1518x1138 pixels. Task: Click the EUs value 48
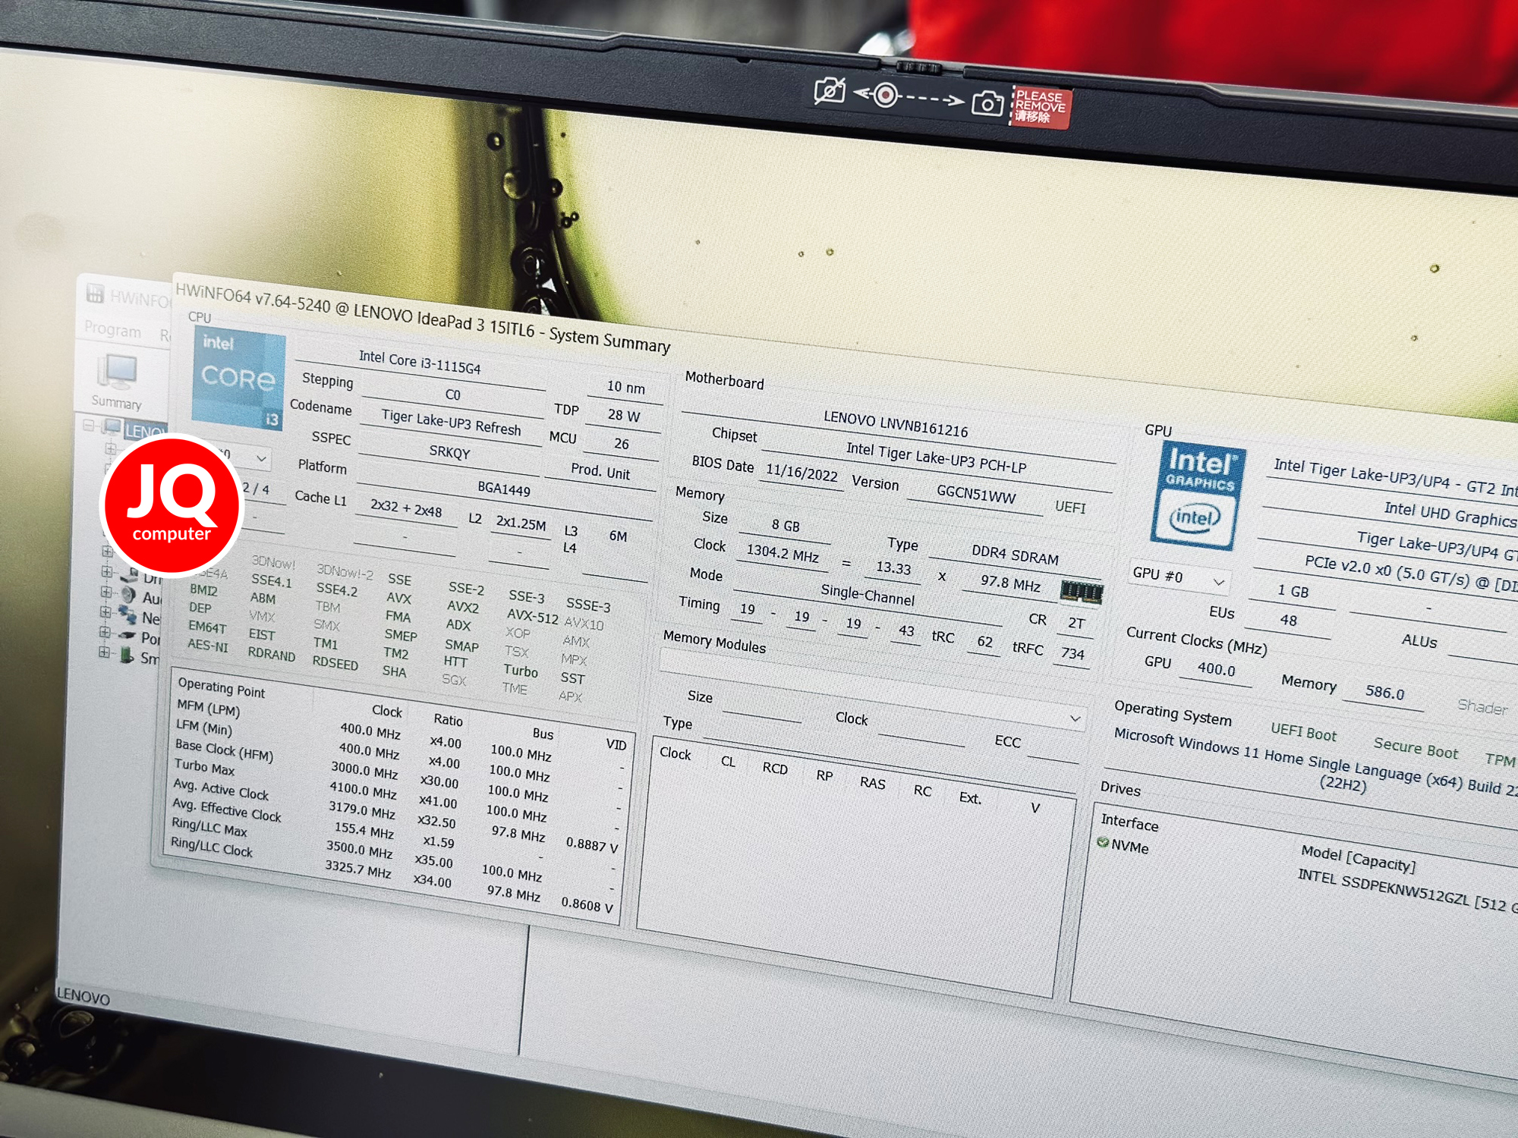coord(1288,620)
